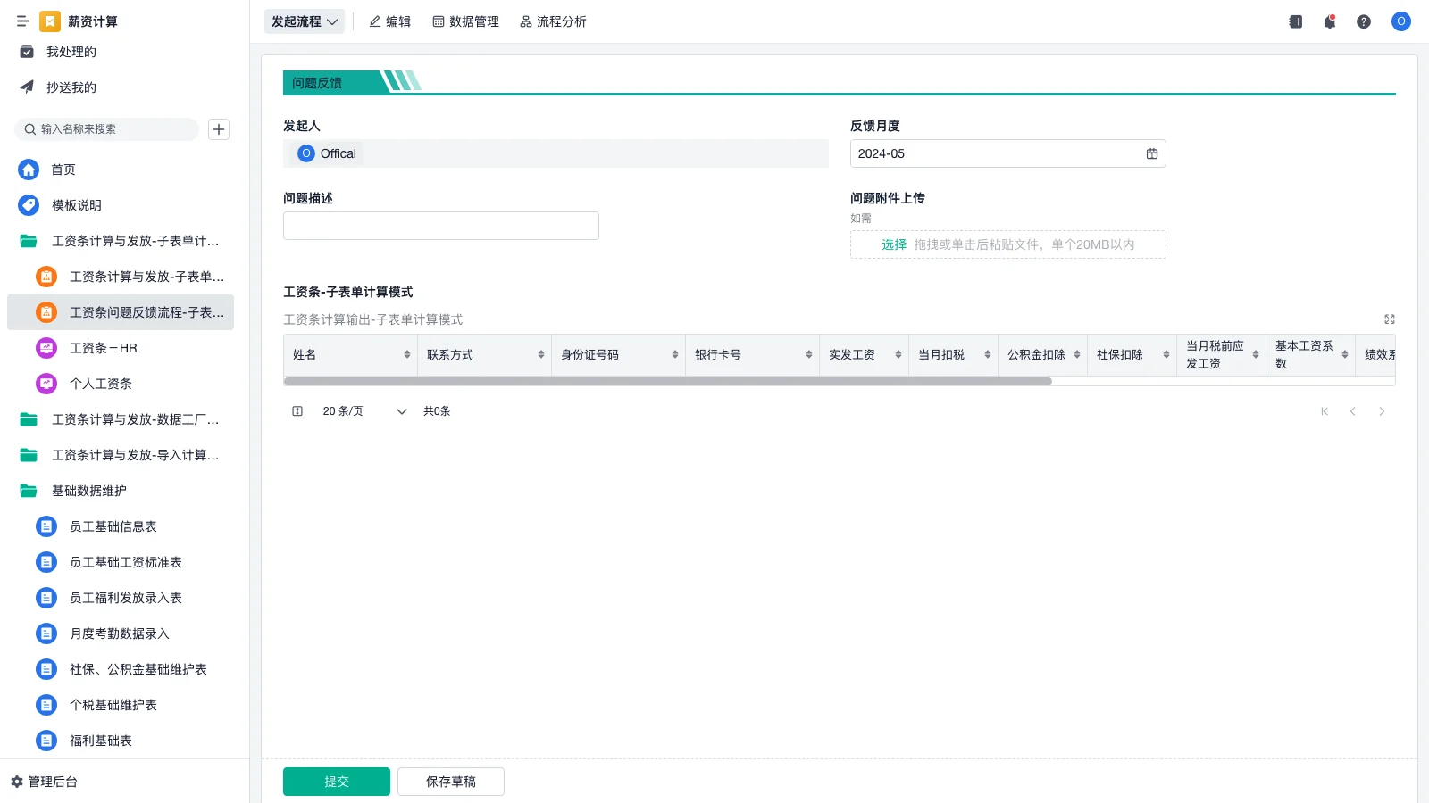Switch to 数据管理 tab
This screenshot has height=803, width=1429.
465,21
